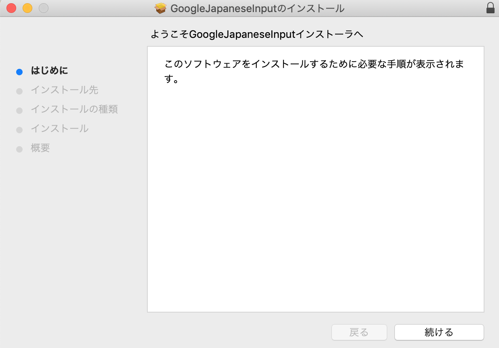The height and width of the screenshot is (348, 499).
Task: Select the はじめに step in the sidebar
Action: 49,71
